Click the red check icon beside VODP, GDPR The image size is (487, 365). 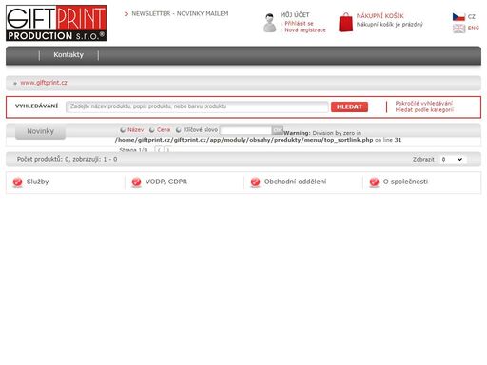[x=136, y=182]
